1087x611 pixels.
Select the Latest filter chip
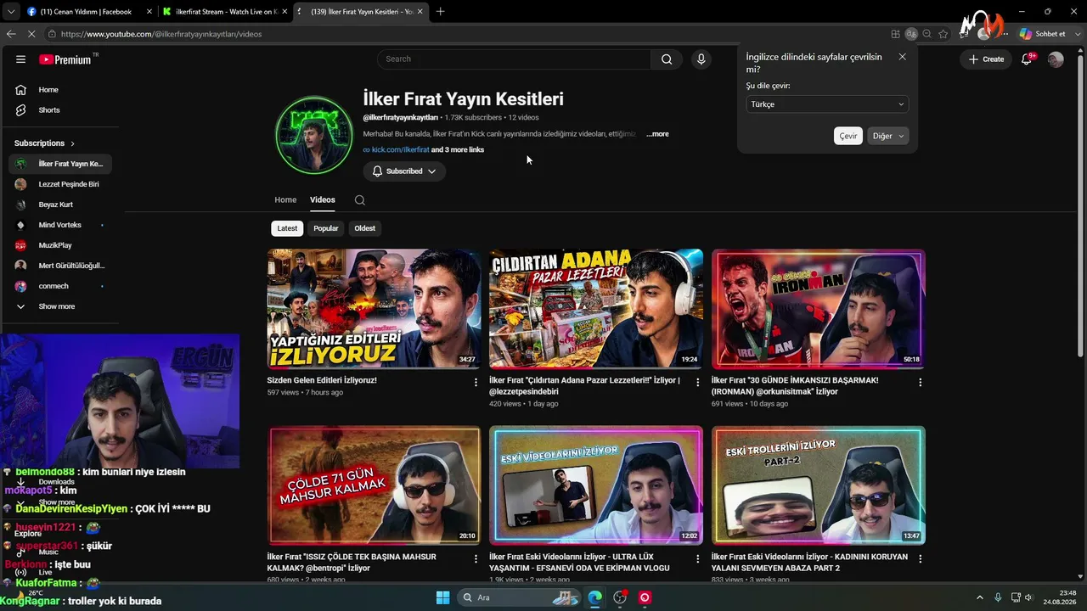click(x=287, y=228)
